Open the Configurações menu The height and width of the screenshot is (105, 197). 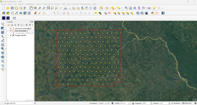tap(30, 4)
